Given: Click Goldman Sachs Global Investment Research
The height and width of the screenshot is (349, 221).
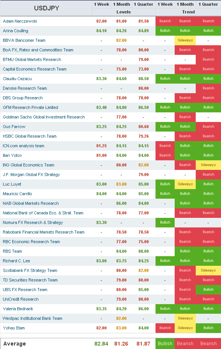Looking at the screenshot, I should (44, 117).
